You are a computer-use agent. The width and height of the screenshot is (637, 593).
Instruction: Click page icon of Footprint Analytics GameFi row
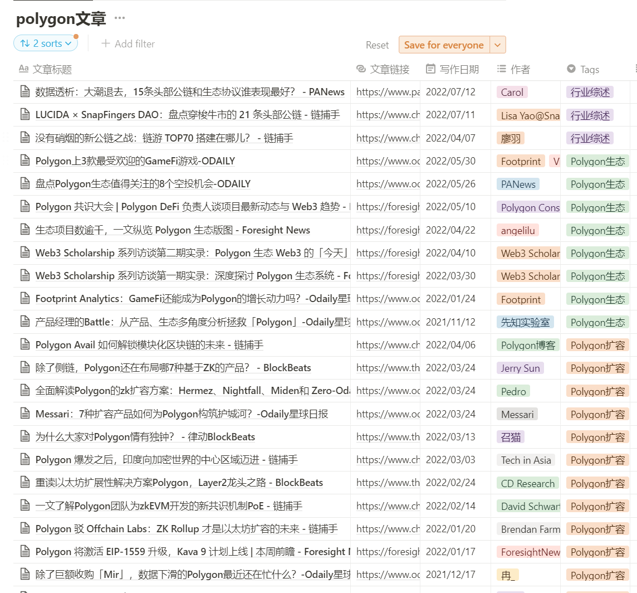[x=25, y=299]
